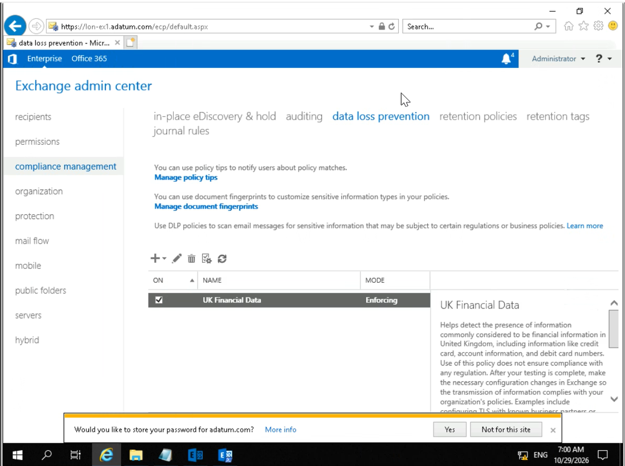Image resolution: width=625 pixels, height=466 pixels.
Task: Click Internet Explorer taskbar icon
Action: [x=106, y=454]
